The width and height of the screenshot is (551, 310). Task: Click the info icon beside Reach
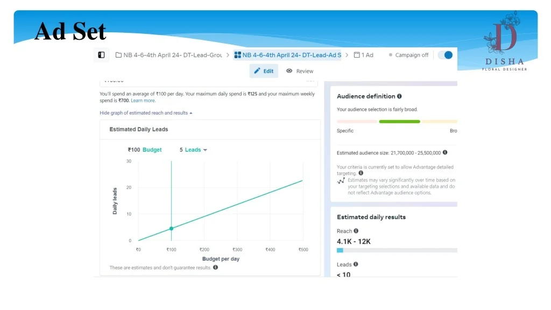(x=356, y=231)
